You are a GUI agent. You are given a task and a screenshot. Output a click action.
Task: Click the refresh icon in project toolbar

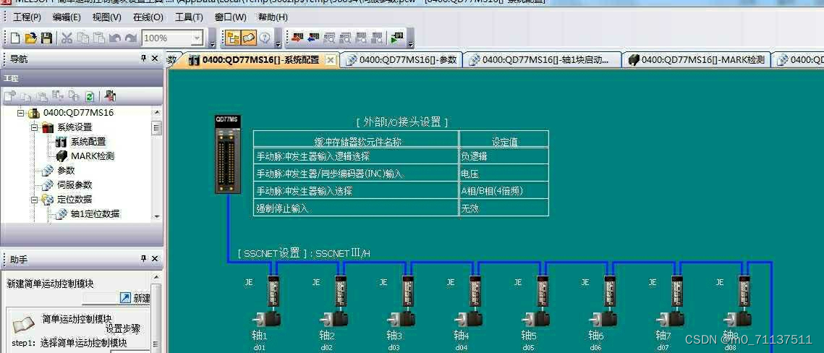pyautogui.click(x=90, y=96)
